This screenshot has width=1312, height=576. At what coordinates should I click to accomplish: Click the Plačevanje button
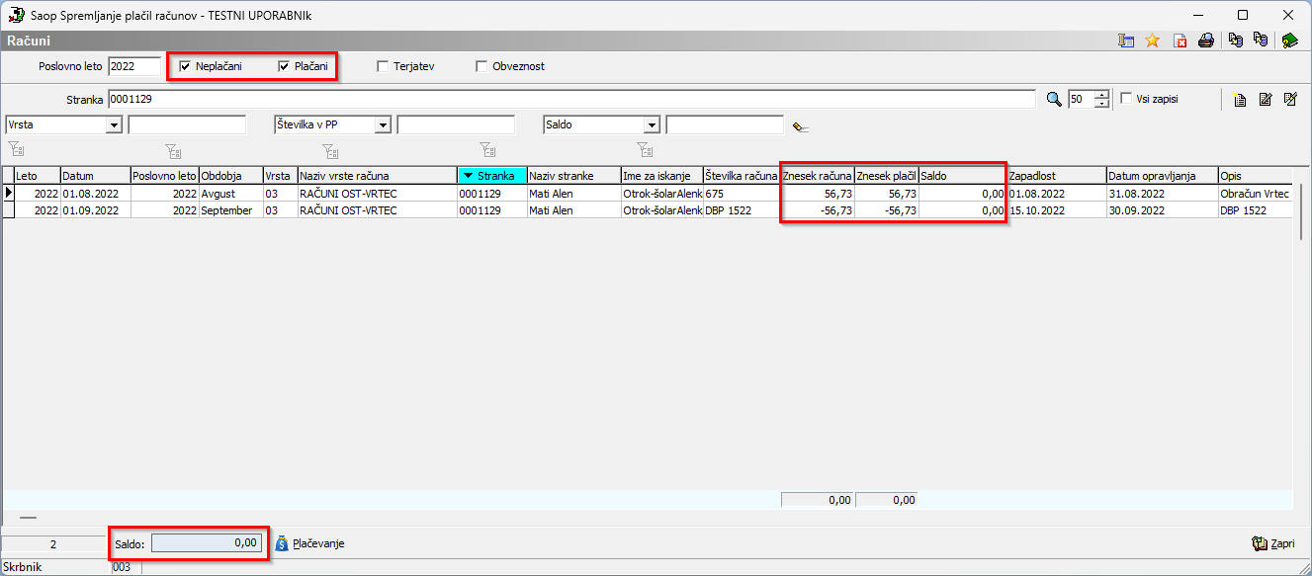(309, 543)
